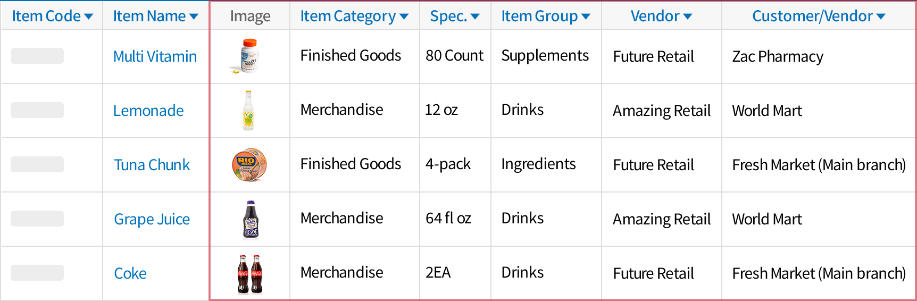Click the Image column header
The height and width of the screenshot is (301, 917).
250,16
